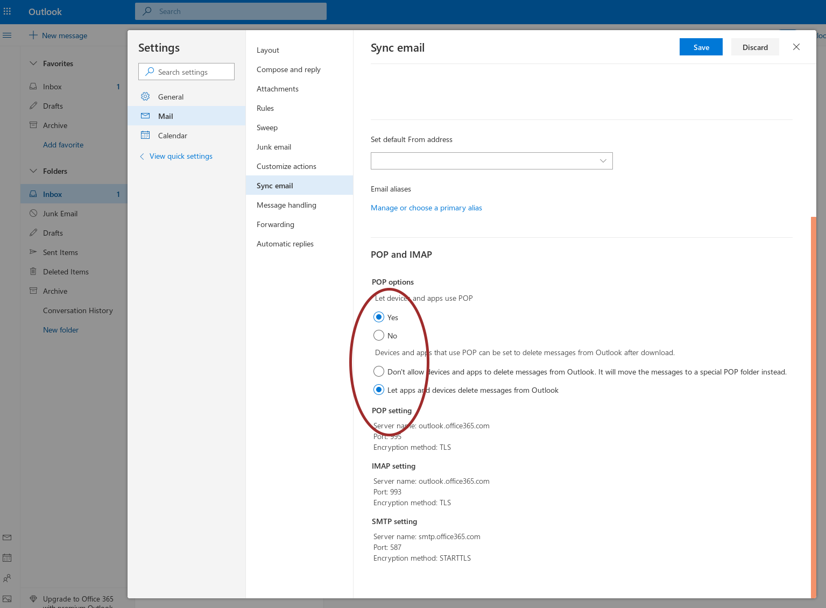Screen dimensions: 826x608
Task: Click the Inbox tray icon under Favorites
Action: [33, 86]
